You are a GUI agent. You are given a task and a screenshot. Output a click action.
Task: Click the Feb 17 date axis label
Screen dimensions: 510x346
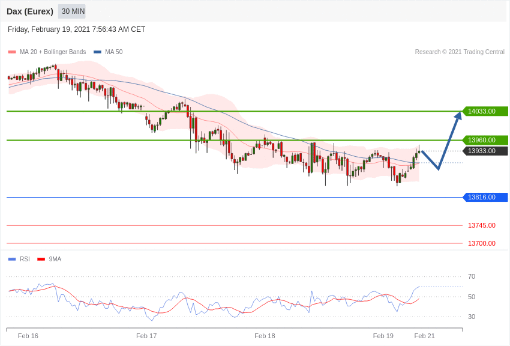(146, 336)
